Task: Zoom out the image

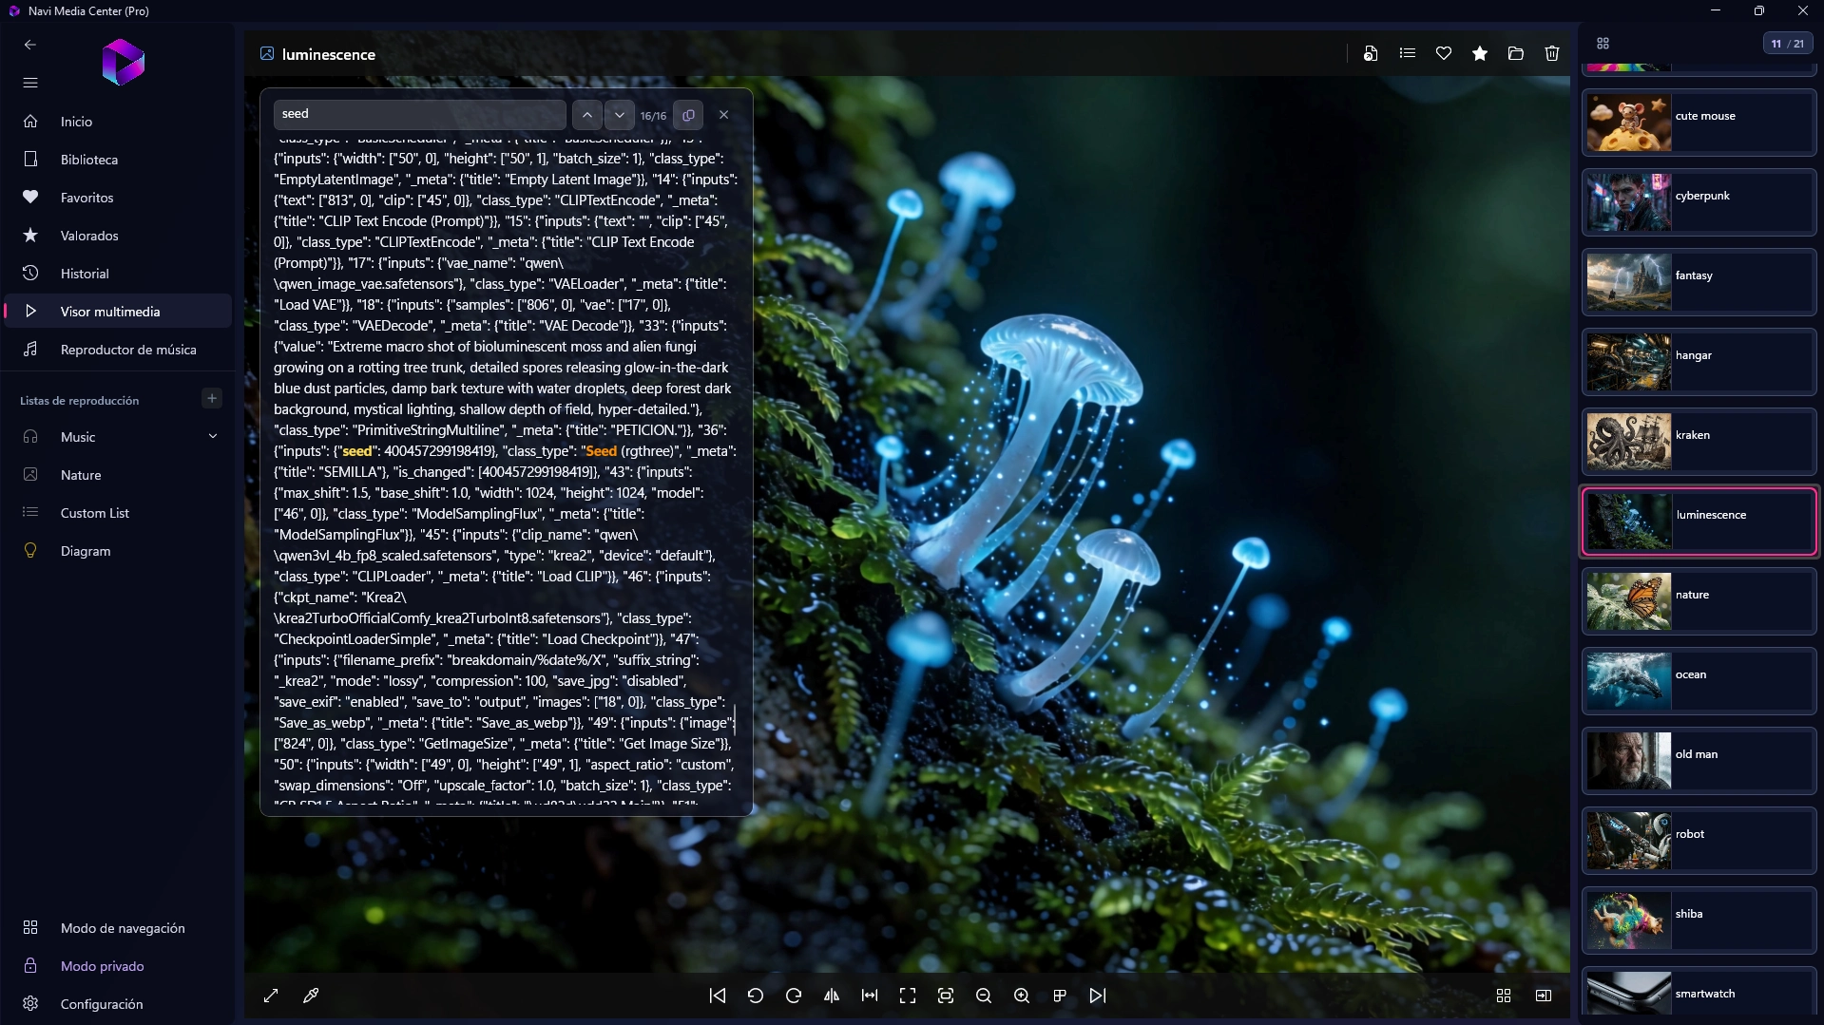Action: pyautogui.click(x=984, y=996)
